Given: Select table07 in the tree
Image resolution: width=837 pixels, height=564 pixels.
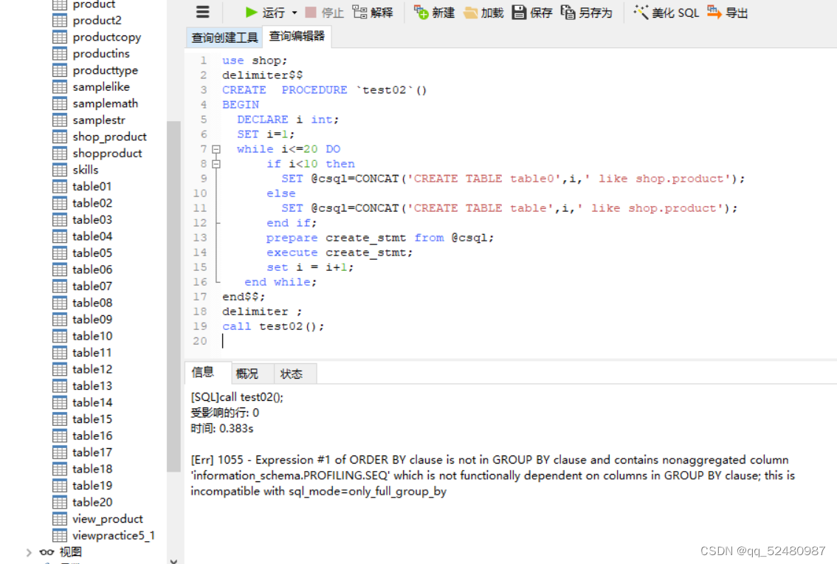Looking at the screenshot, I should (x=92, y=286).
